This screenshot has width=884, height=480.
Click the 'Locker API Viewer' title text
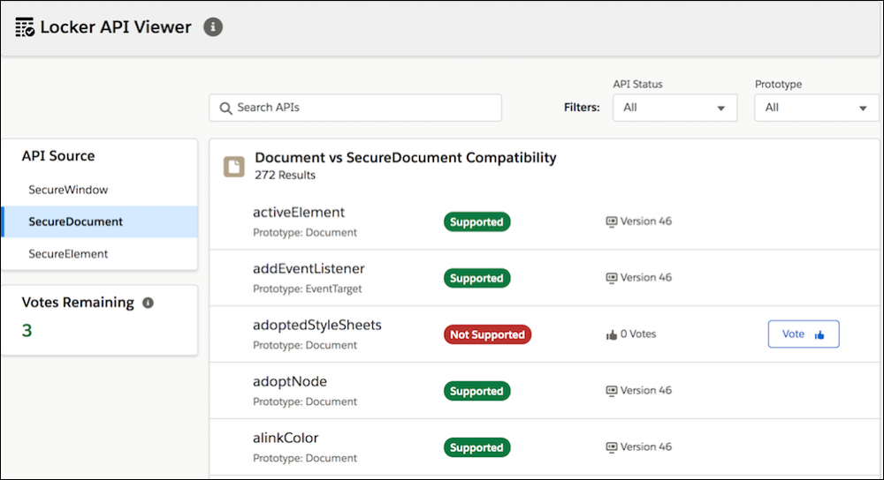point(116,27)
